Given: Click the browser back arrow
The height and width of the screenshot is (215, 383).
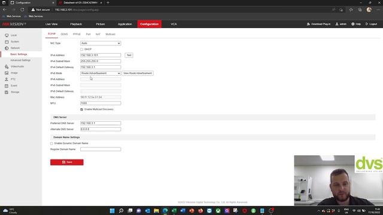Looking at the screenshot, I should (5, 10).
